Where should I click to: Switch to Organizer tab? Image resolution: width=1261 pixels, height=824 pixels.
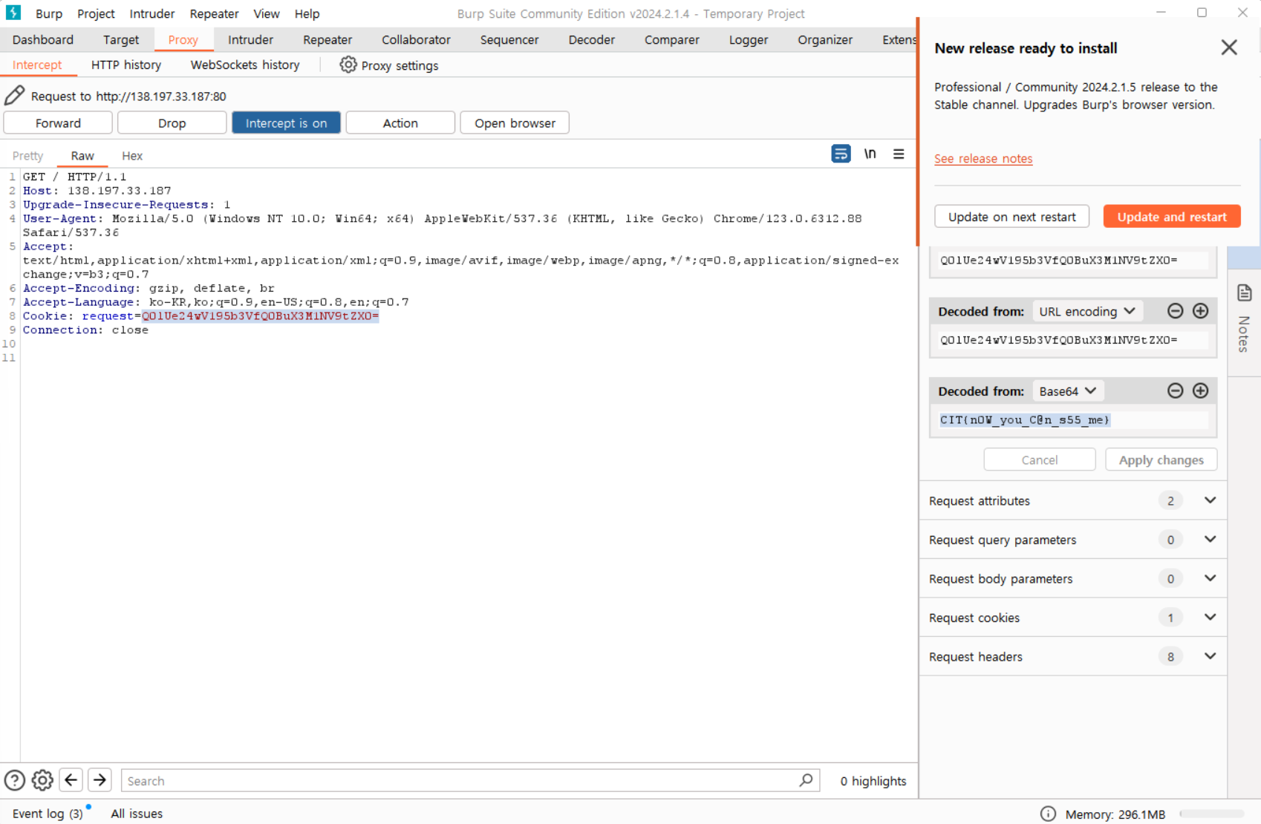(x=825, y=39)
